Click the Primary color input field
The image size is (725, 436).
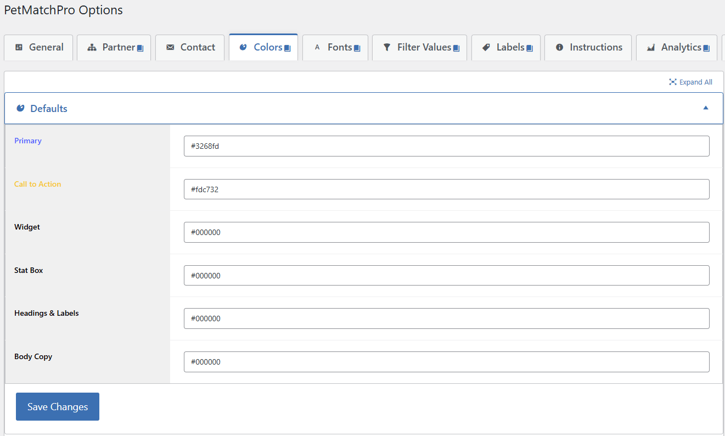click(x=446, y=146)
